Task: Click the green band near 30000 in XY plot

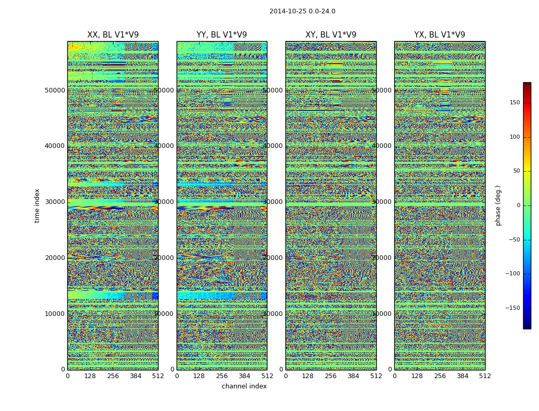Action: [x=331, y=204]
